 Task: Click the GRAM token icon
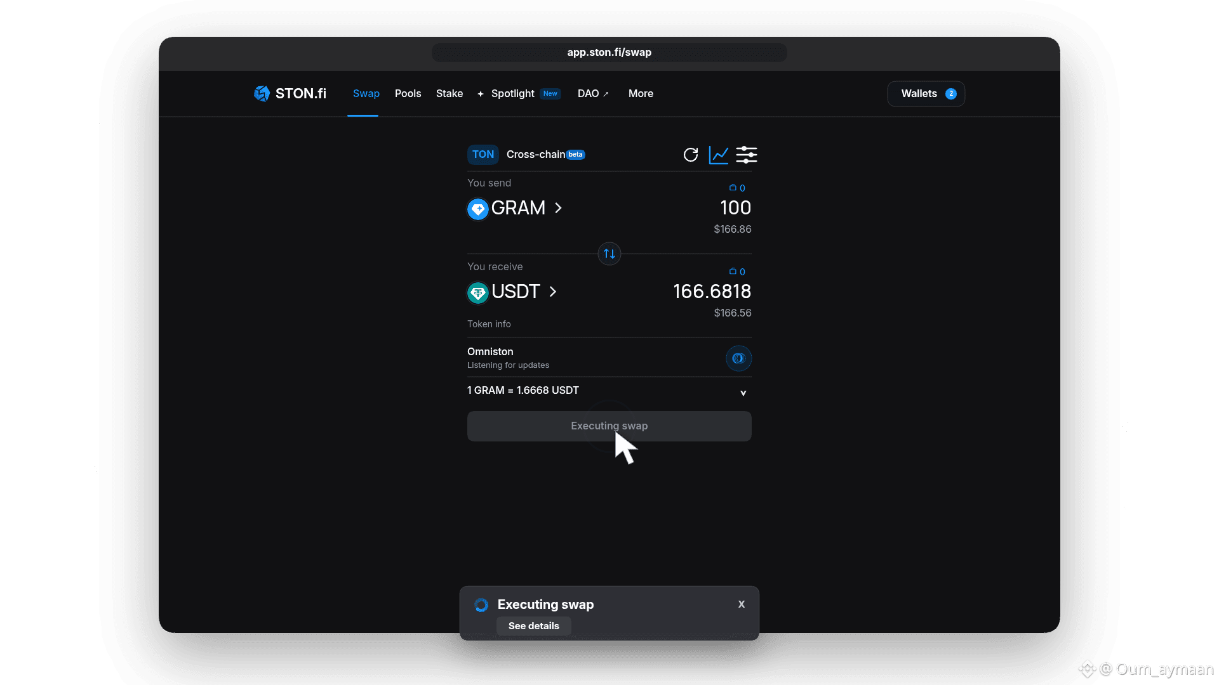pyautogui.click(x=478, y=209)
